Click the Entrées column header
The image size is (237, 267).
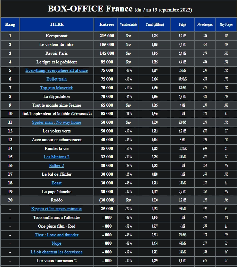107,24
